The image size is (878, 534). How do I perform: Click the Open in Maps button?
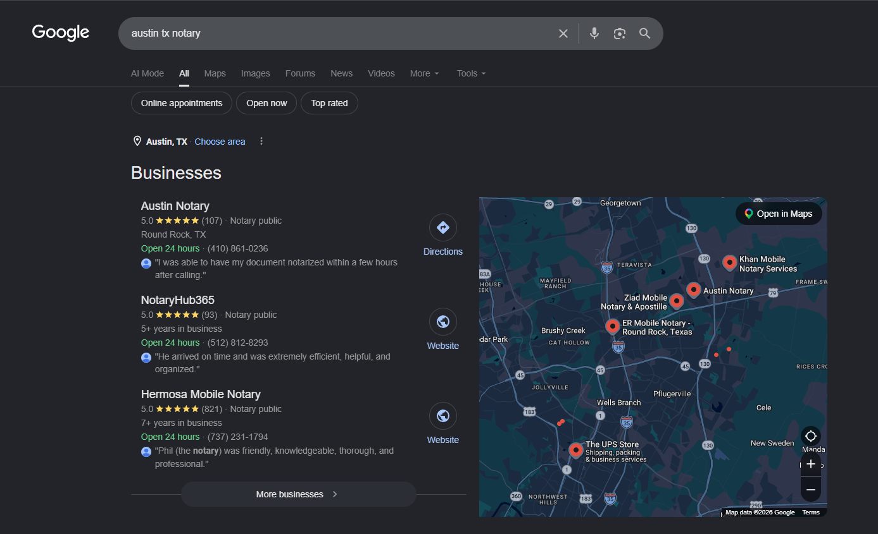[779, 214]
